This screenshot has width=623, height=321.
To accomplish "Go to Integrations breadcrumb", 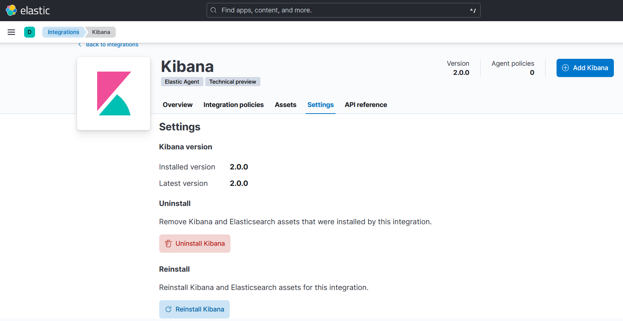I will 64,32.
